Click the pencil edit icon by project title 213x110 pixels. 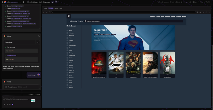[53, 2]
